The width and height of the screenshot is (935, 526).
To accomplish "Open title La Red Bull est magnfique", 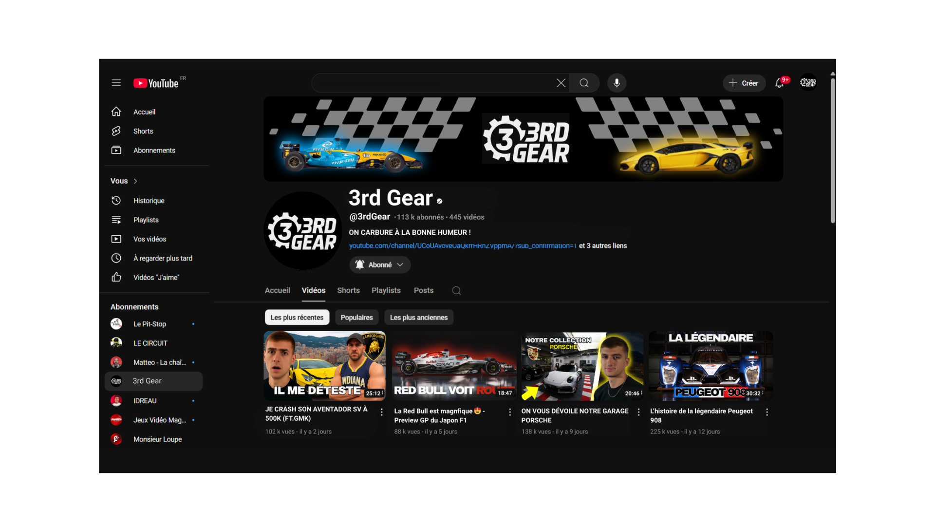I will [x=439, y=415].
